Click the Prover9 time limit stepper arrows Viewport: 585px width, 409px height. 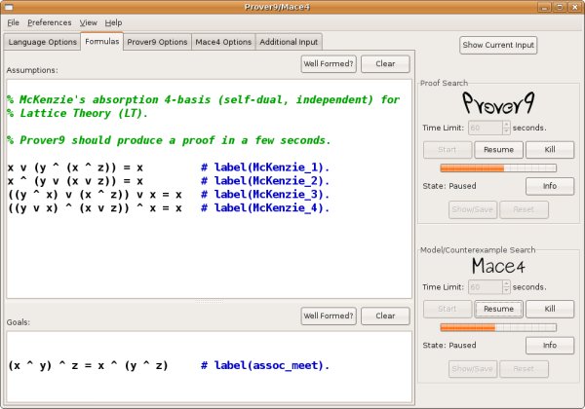[x=506, y=128]
